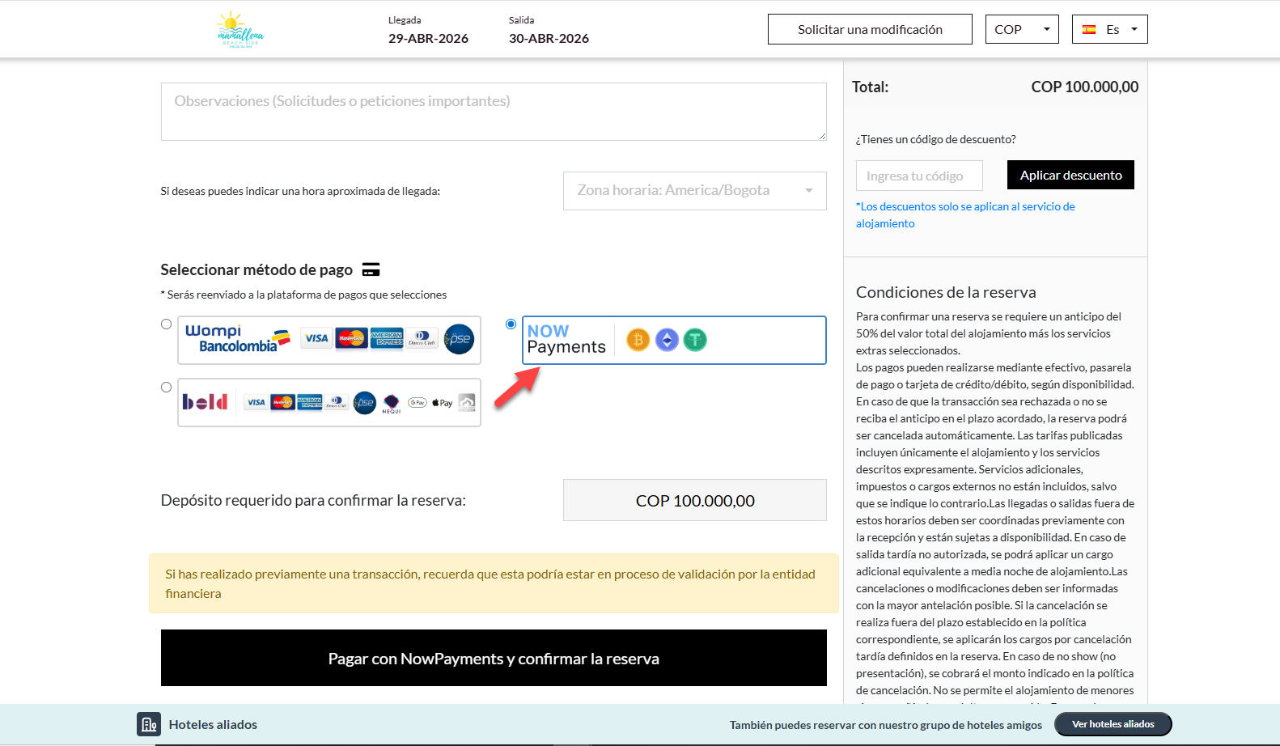The width and height of the screenshot is (1280, 746).
Task: Click the Ver hoteles aliados button
Action: coord(1113,724)
